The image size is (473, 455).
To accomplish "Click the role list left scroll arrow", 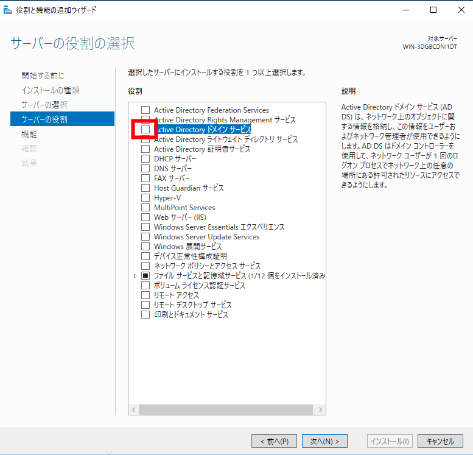I will (134, 410).
